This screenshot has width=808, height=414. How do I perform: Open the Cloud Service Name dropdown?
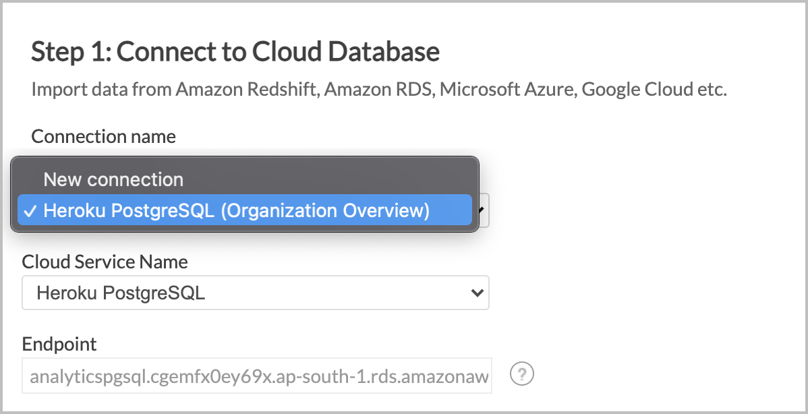click(256, 293)
